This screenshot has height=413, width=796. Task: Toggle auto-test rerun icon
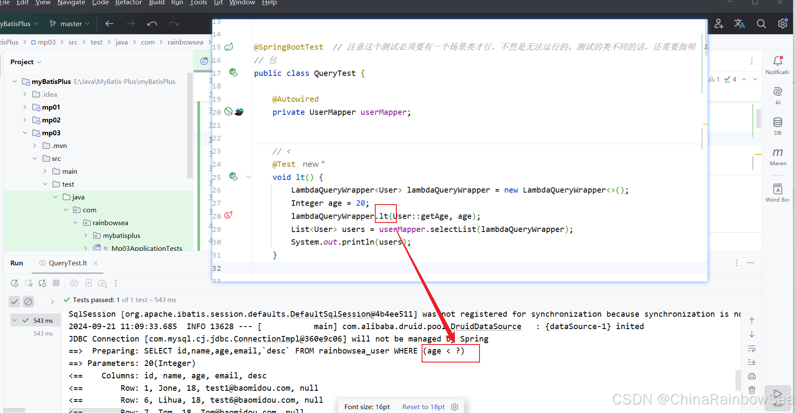tap(42, 283)
